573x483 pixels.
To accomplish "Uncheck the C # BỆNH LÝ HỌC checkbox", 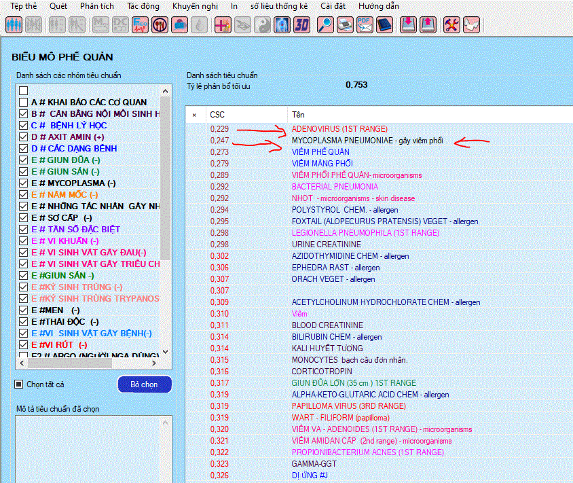I will point(24,126).
